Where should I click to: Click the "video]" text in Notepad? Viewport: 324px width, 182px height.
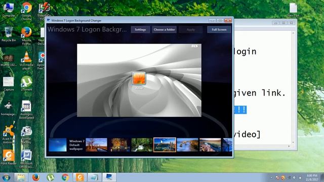(247, 134)
